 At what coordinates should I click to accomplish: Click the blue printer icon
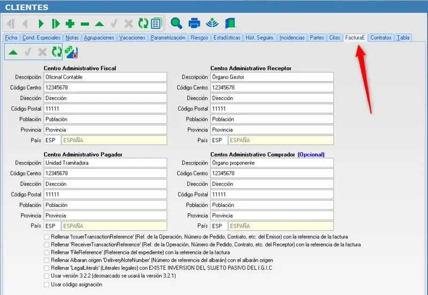[x=194, y=23]
